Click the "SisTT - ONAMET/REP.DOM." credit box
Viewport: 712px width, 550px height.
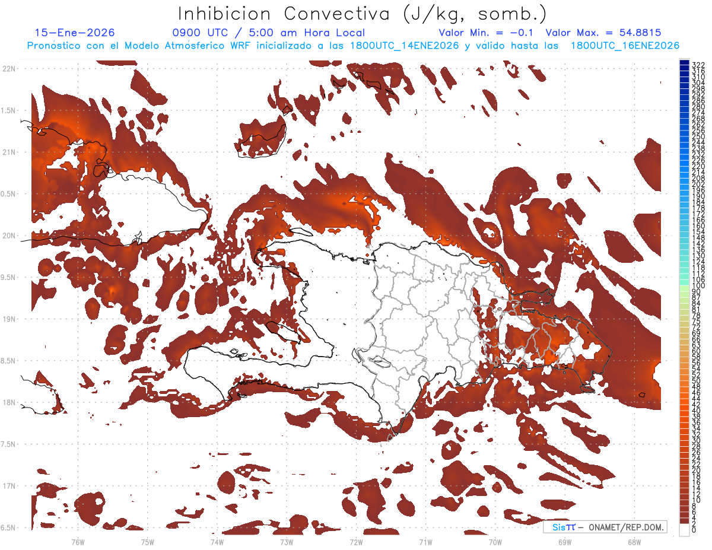click(x=605, y=527)
